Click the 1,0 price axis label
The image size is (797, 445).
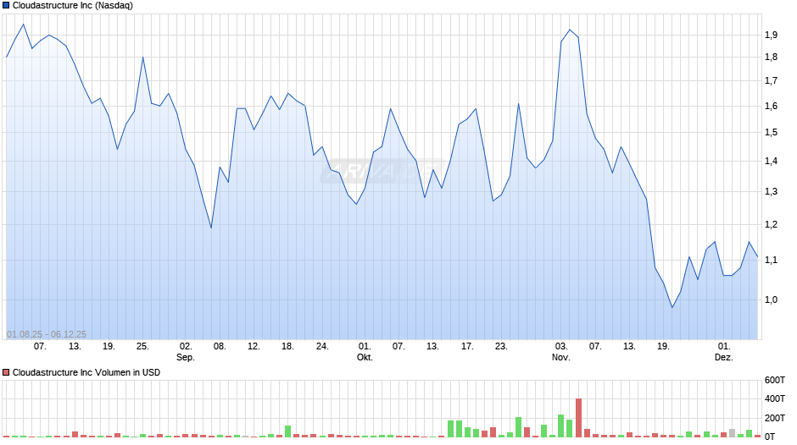pyautogui.click(x=771, y=299)
